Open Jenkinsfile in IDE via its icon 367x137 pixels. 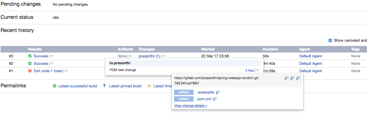coord(218,92)
